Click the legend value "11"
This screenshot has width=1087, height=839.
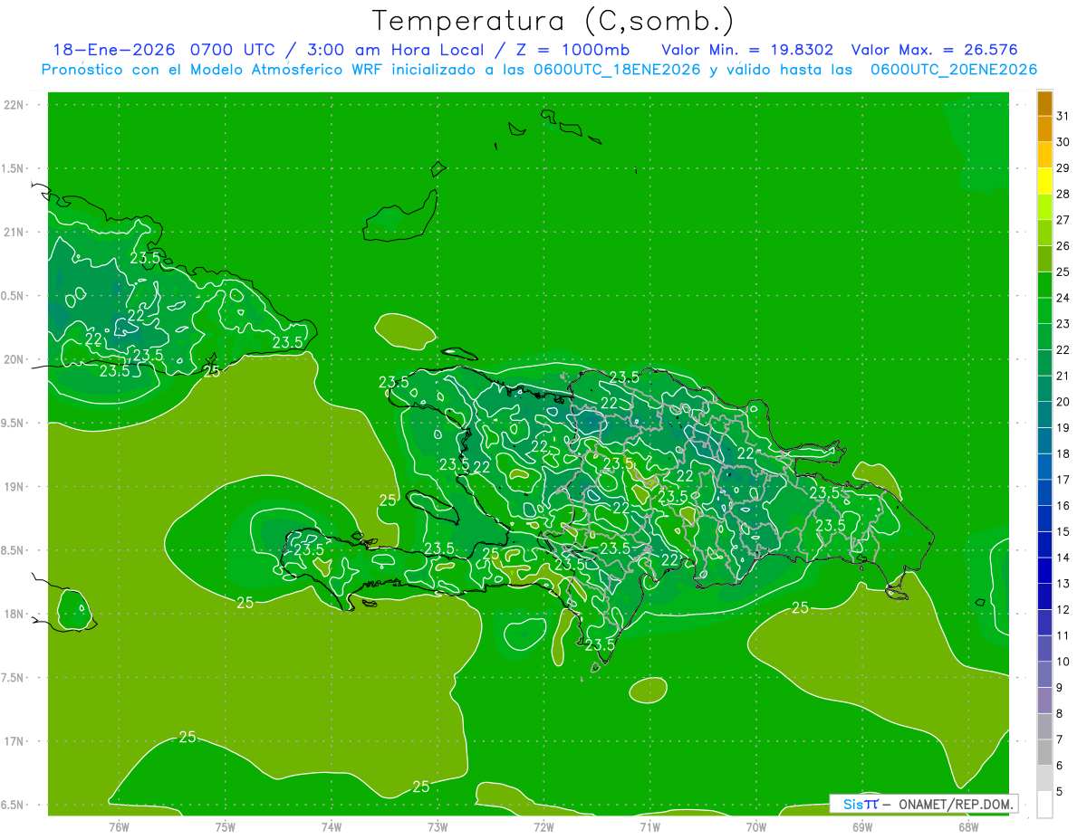pos(1063,635)
